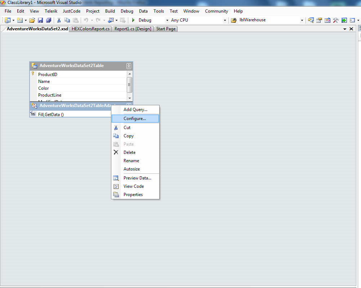Click the Open File folder icon

pyautogui.click(x=32, y=20)
